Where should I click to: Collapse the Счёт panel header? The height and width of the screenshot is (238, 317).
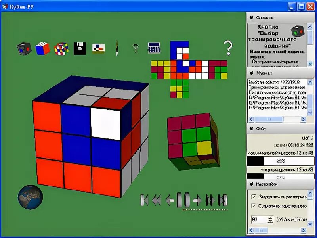[281, 129]
